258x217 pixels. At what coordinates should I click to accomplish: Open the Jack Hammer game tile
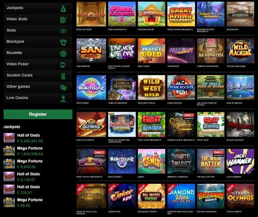[240, 161]
